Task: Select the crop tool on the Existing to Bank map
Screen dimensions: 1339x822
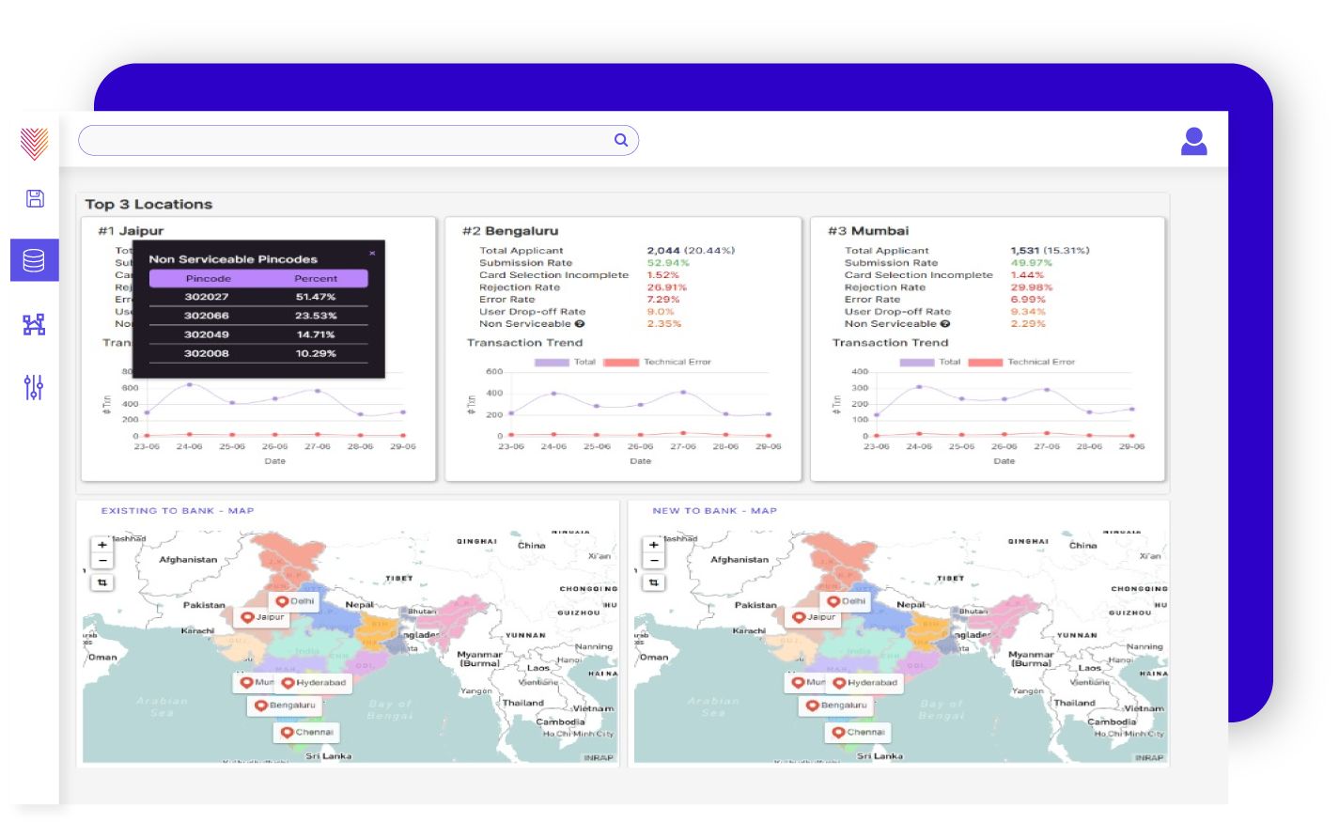Action: (x=101, y=582)
